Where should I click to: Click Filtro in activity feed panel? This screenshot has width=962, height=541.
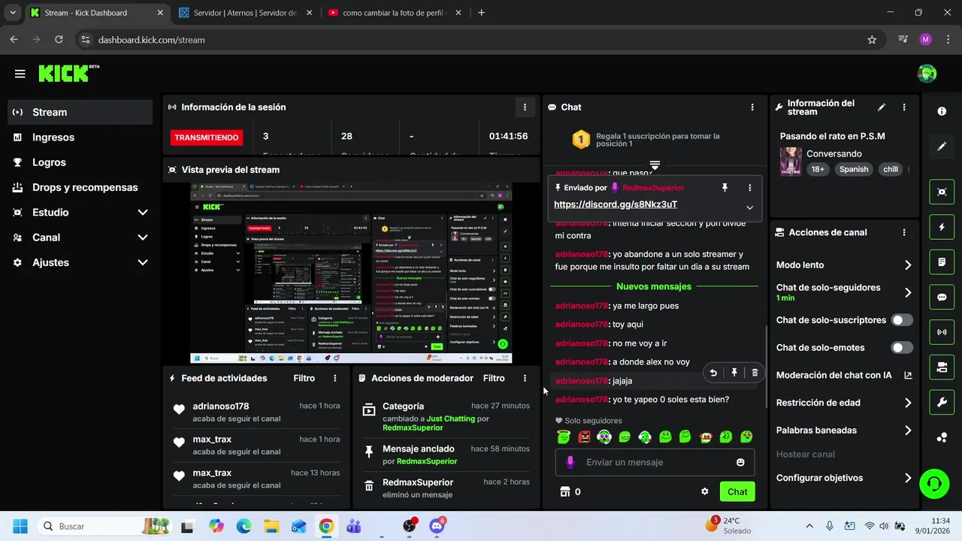304,378
